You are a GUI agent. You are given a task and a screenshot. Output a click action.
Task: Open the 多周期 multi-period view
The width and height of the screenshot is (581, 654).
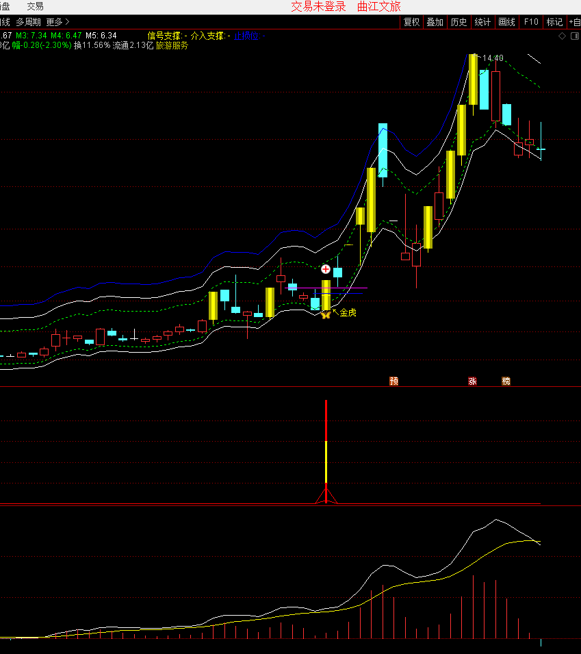click(29, 22)
